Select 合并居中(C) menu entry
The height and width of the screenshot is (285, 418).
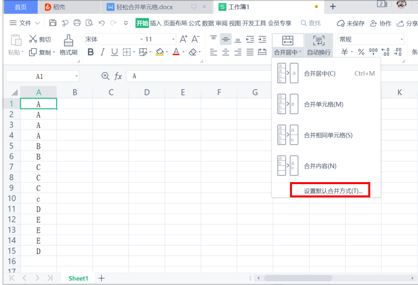point(326,73)
